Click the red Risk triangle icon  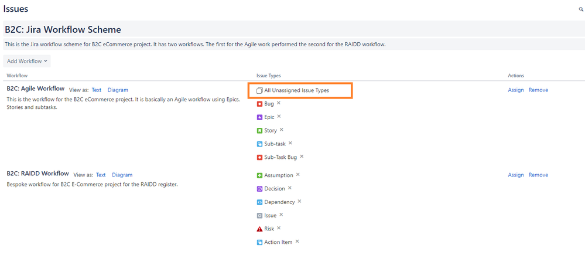(x=259, y=229)
